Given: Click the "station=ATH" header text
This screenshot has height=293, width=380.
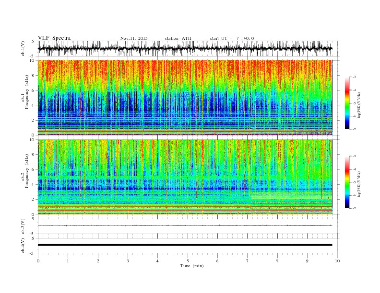Looking at the screenshot, I should pos(178,38).
